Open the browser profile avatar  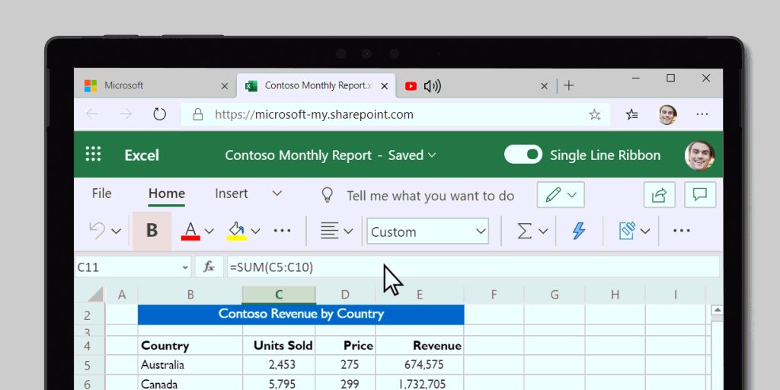pos(667,114)
